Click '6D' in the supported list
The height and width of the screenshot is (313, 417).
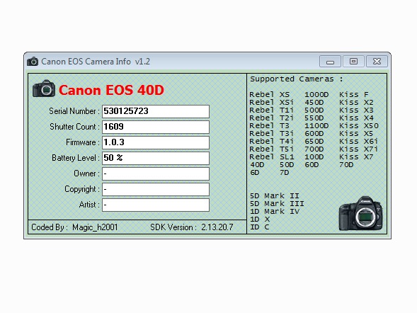coord(254,173)
